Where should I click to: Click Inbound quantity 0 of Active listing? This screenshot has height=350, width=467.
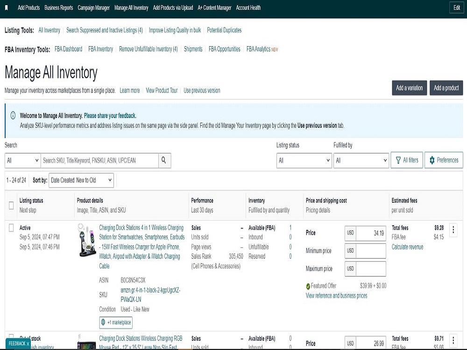coord(290,237)
